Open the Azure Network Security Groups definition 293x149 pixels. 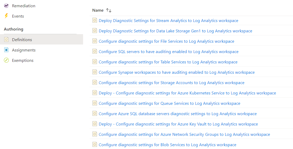point(184,134)
